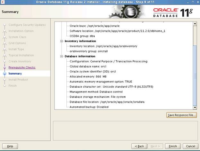200x151 pixels.
Task: Select the Oracle base path row
Action: click(95, 26)
